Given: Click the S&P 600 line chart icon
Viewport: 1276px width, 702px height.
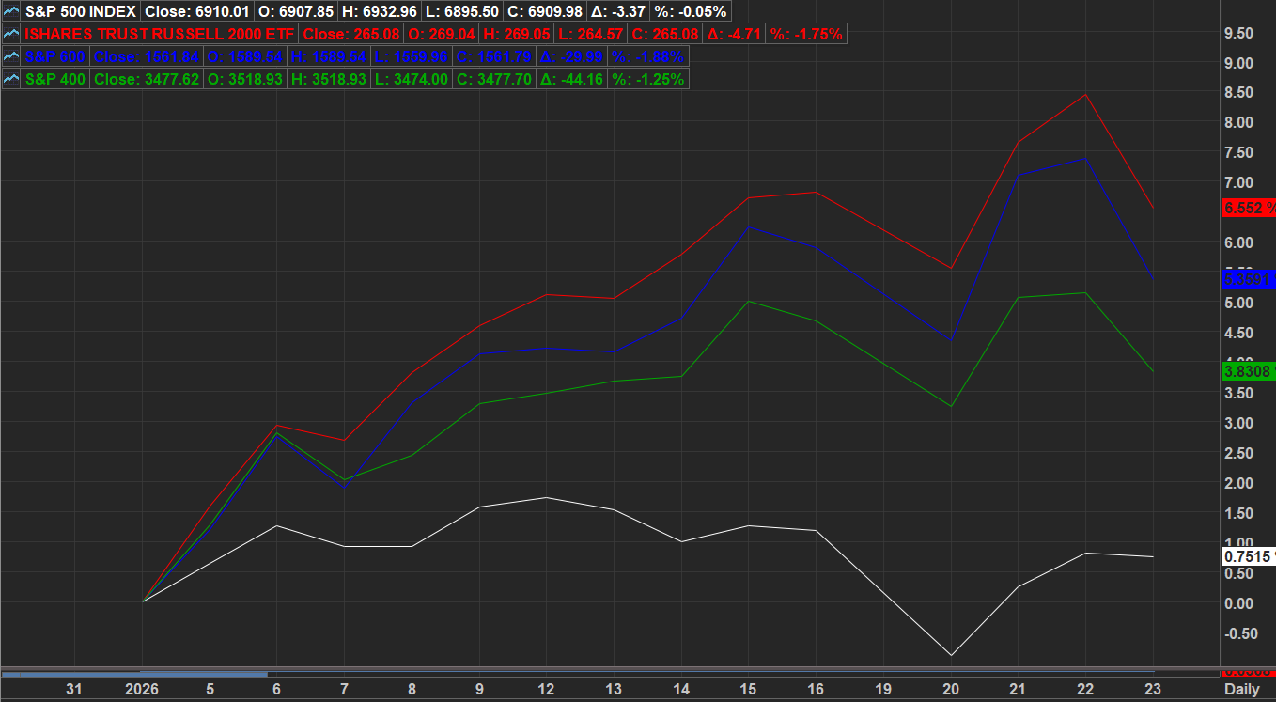Looking at the screenshot, I should click(x=11, y=56).
